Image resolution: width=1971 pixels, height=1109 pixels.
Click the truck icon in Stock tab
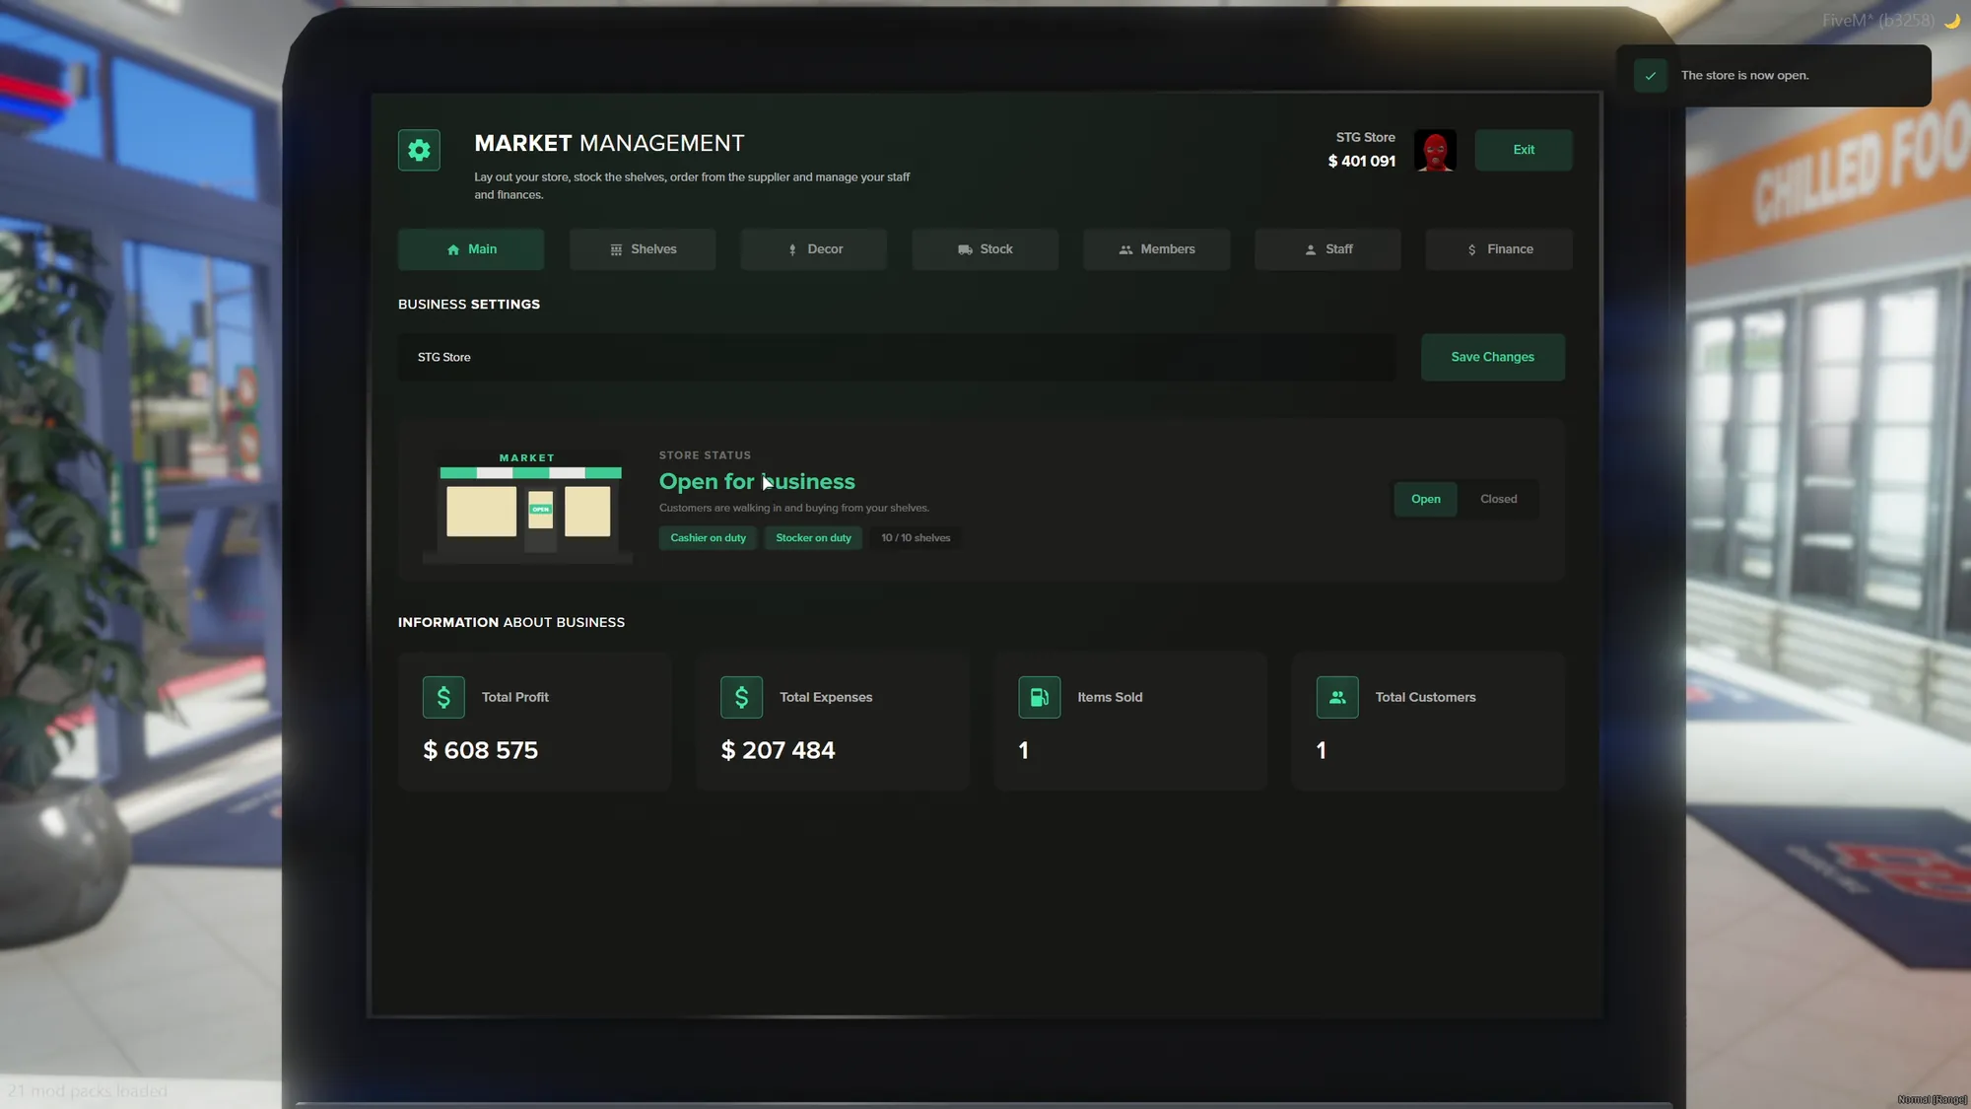[x=965, y=249]
